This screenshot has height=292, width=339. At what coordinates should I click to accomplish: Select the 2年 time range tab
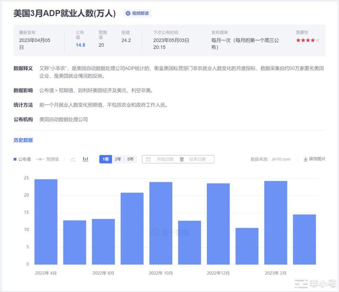point(118,159)
